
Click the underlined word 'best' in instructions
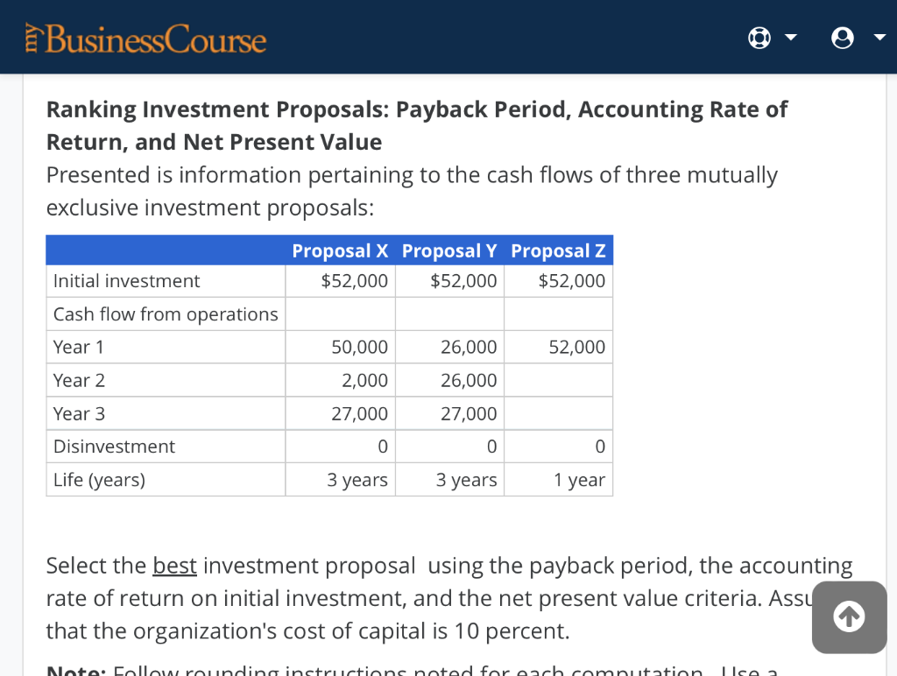(x=173, y=566)
